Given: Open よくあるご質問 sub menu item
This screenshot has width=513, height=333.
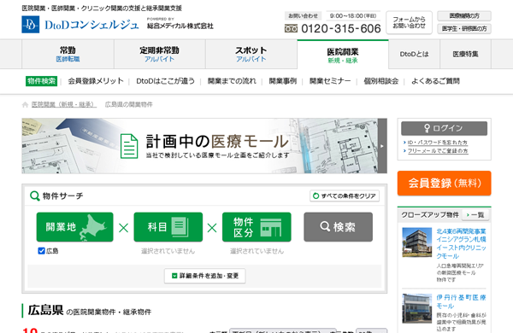Looking at the screenshot, I should click(x=435, y=81).
